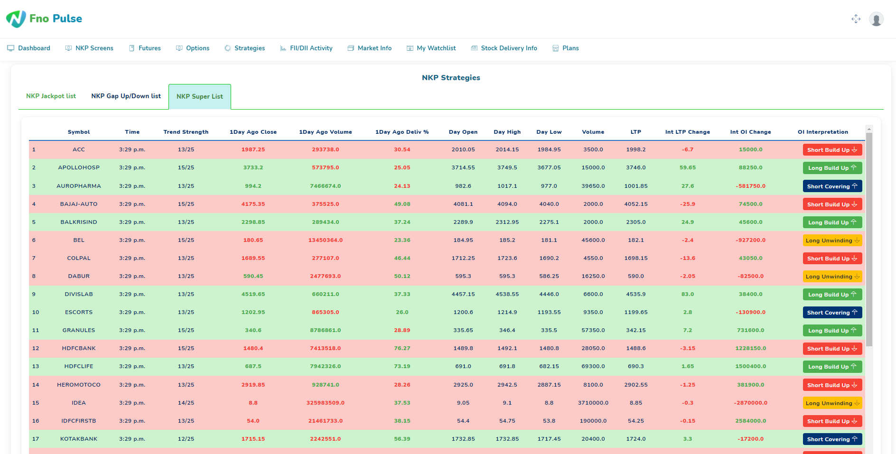Click the HDFCLIFE symbol cell

tap(79, 366)
